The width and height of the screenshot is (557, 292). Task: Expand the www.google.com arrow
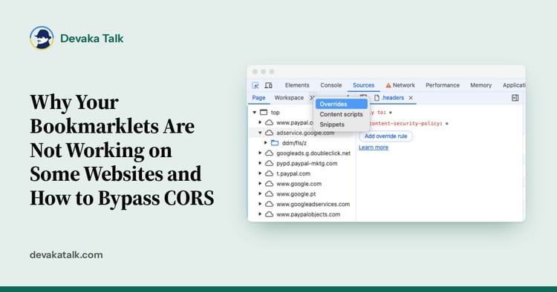click(x=260, y=184)
